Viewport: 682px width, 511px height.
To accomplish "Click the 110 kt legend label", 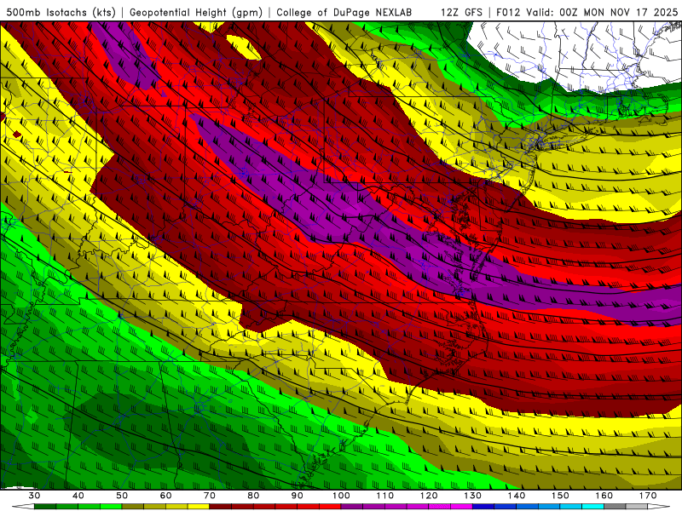I will [x=385, y=496].
